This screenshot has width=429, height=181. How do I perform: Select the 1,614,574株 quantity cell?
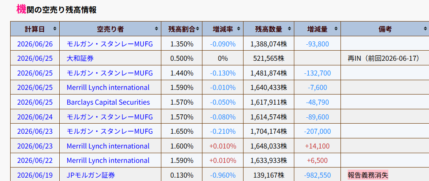268,117
